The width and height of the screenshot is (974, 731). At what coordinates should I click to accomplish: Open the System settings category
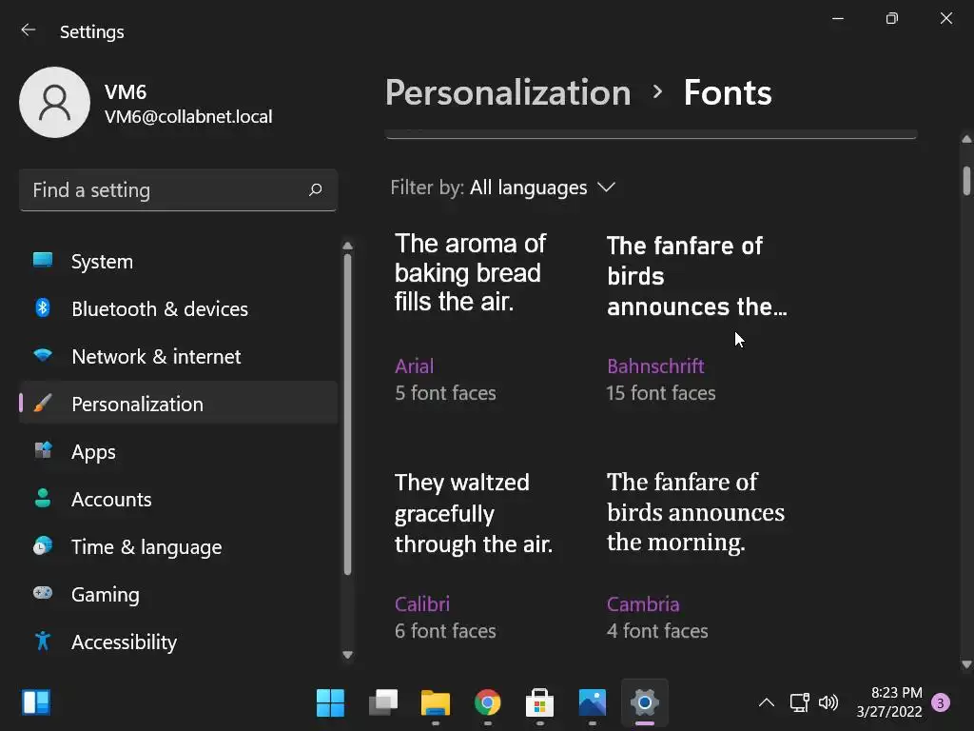pyautogui.click(x=179, y=261)
